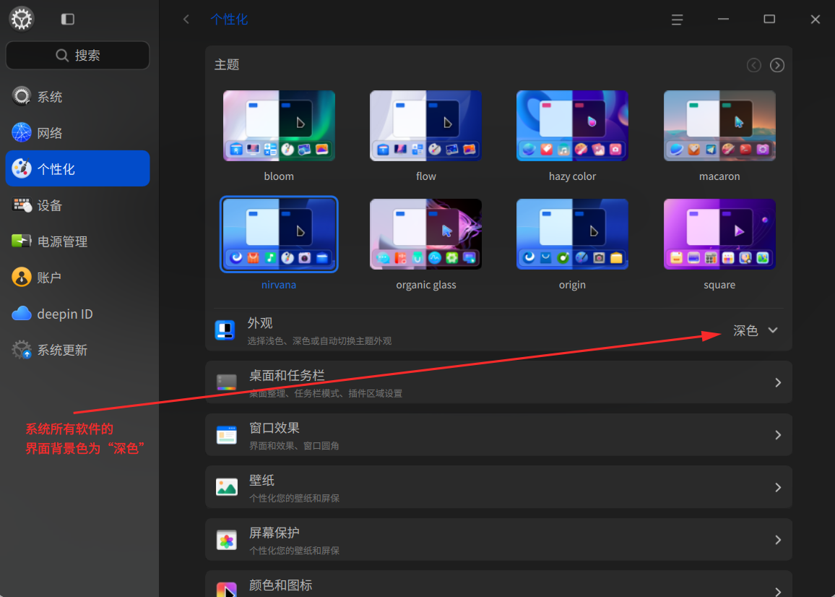835x597 pixels.
Task: Expand 屏幕保护 with its right chevron
Action: [778, 540]
